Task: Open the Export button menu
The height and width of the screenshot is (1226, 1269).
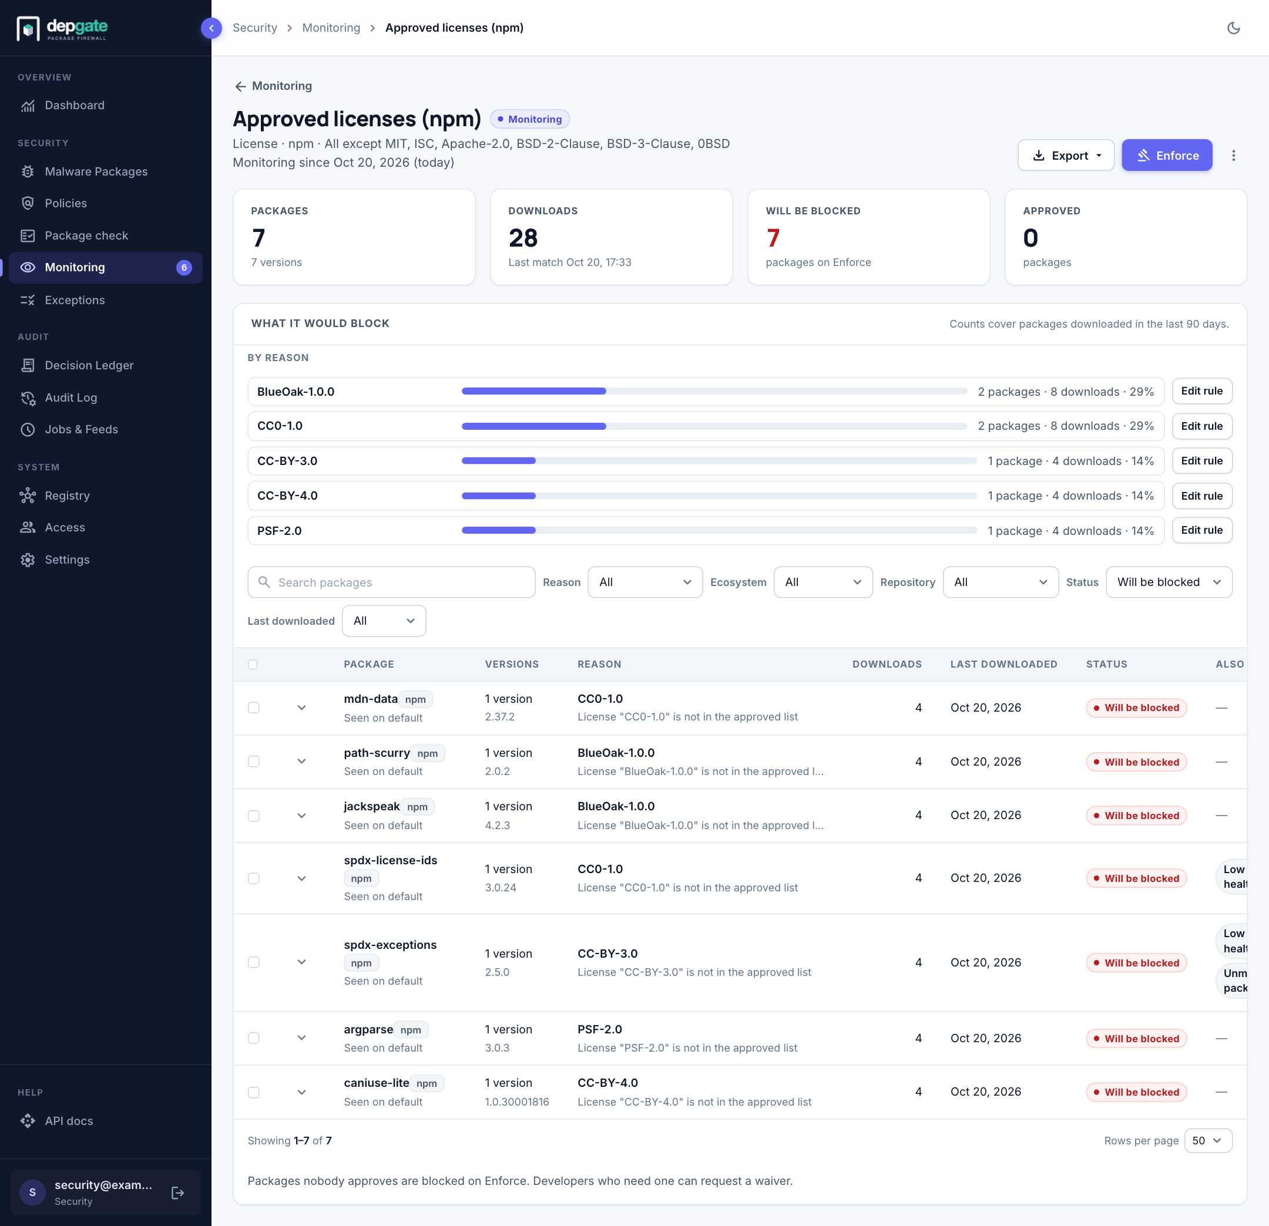Action: [x=1066, y=155]
